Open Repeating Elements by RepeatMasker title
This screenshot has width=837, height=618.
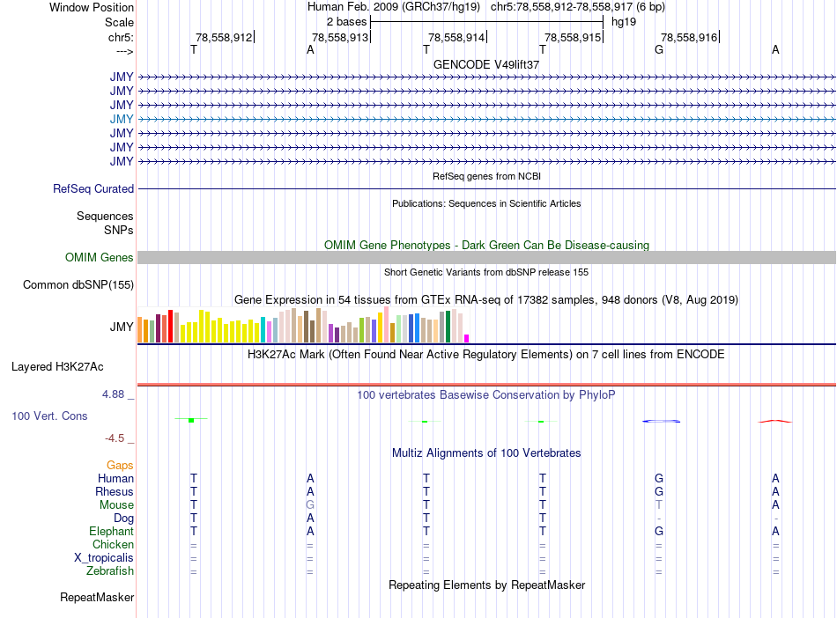487,585
